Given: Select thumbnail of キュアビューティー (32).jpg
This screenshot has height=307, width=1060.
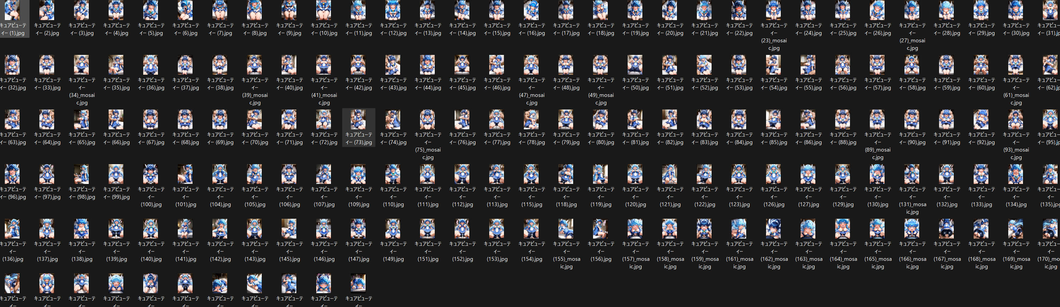Looking at the screenshot, I should click(x=12, y=65).
